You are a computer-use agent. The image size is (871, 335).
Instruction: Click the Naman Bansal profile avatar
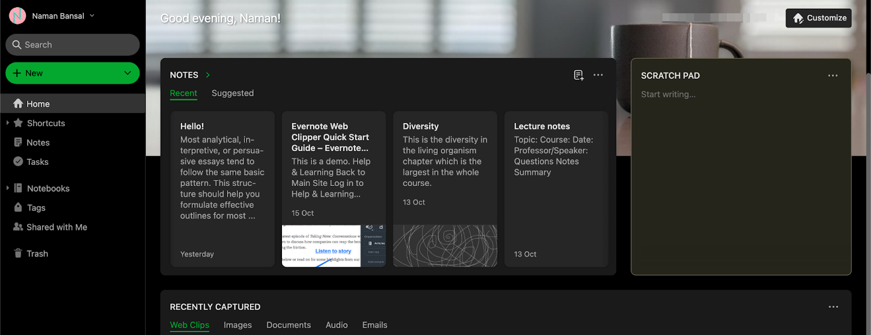17,16
